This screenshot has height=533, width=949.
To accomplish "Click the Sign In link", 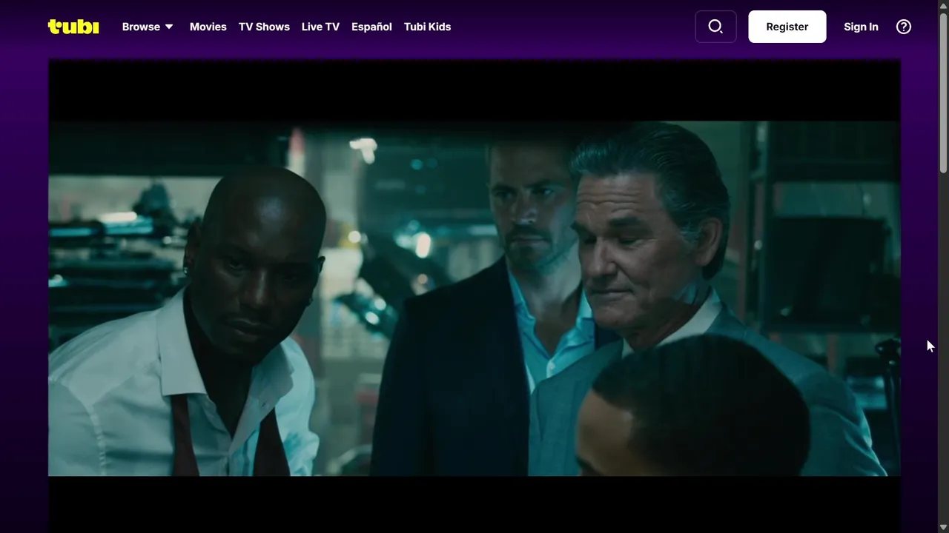I will [861, 27].
